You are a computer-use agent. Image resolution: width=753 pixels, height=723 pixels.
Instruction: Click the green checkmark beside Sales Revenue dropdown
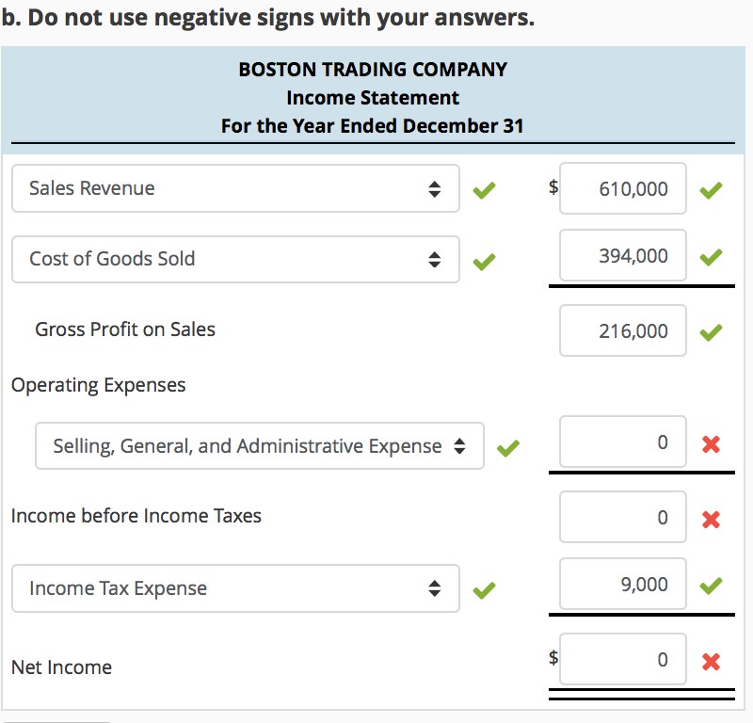point(484,190)
